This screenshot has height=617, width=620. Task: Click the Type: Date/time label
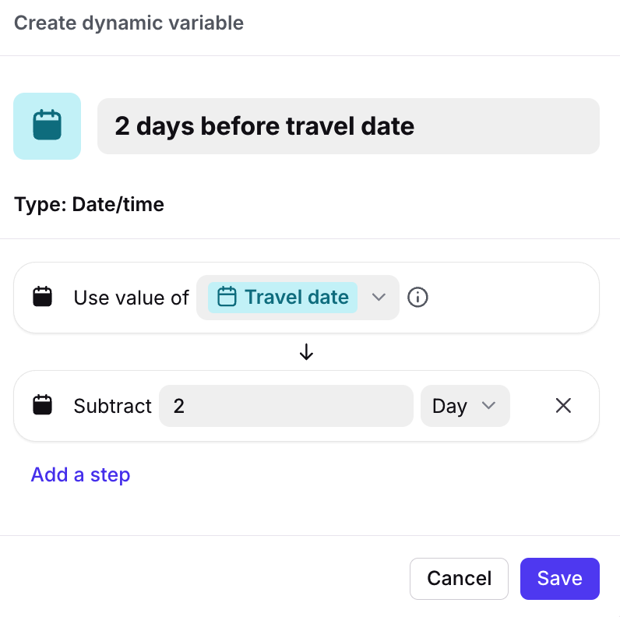click(x=89, y=204)
